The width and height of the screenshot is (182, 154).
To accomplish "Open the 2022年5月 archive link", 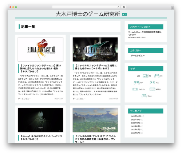I will pyautogui.click(x=137, y=133).
